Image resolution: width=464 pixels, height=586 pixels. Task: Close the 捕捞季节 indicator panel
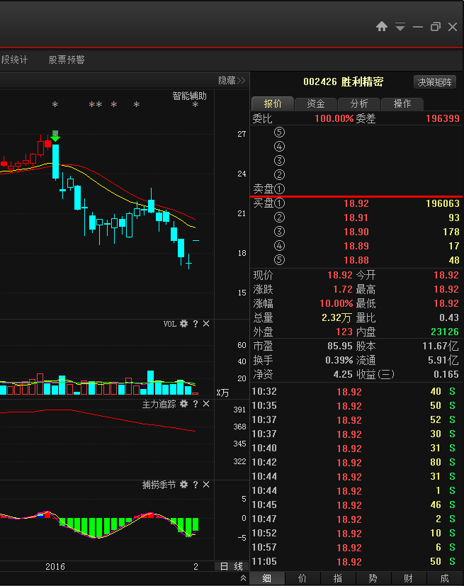206,485
